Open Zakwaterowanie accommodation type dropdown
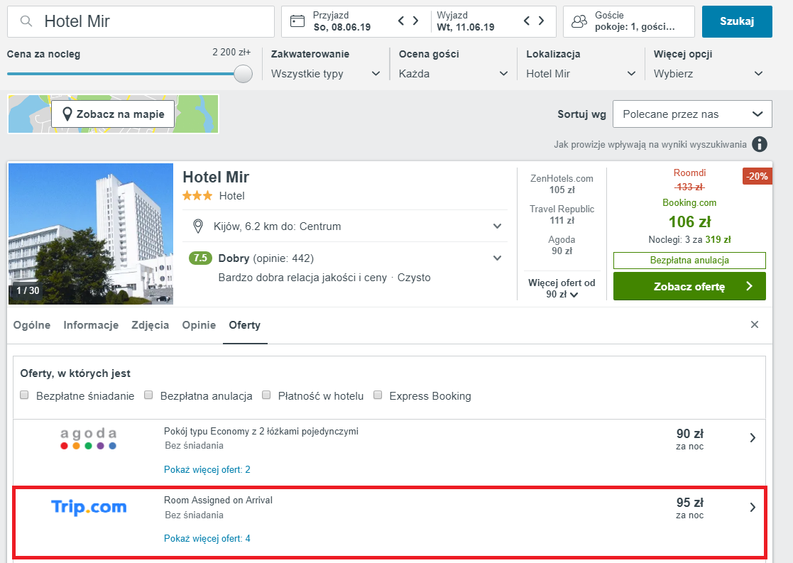The width and height of the screenshot is (793, 563). [x=326, y=74]
